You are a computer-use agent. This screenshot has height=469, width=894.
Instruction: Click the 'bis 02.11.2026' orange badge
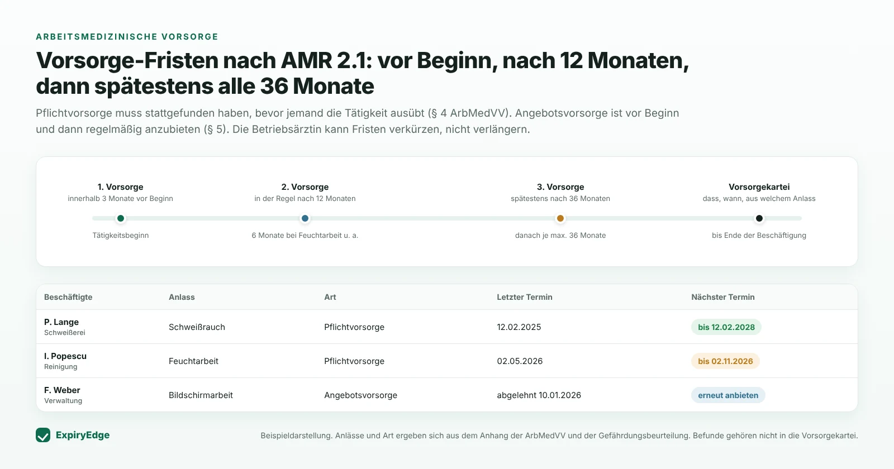[725, 361]
